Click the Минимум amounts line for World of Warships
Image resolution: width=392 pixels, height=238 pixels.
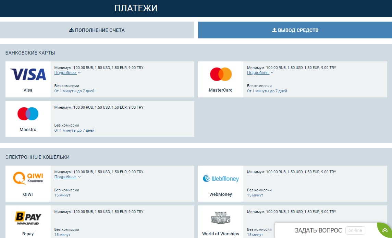point(292,212)
